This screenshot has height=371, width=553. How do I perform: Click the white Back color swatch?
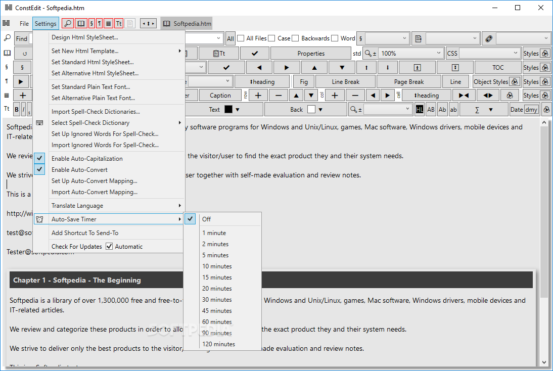[311, 109]
